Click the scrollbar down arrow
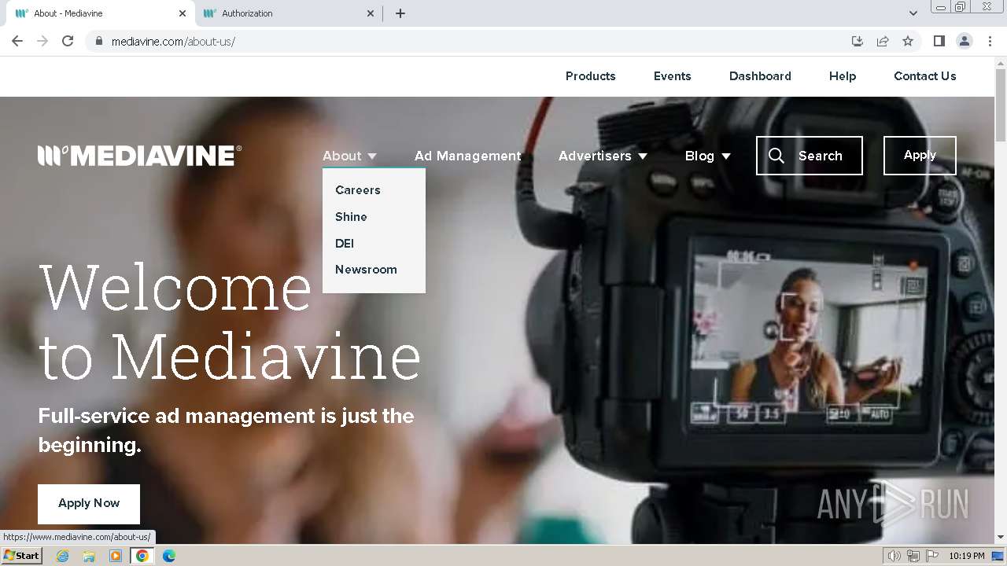Image resolution: width=1007 pixels, height=566 pixels. click(x=1001, y=537)
